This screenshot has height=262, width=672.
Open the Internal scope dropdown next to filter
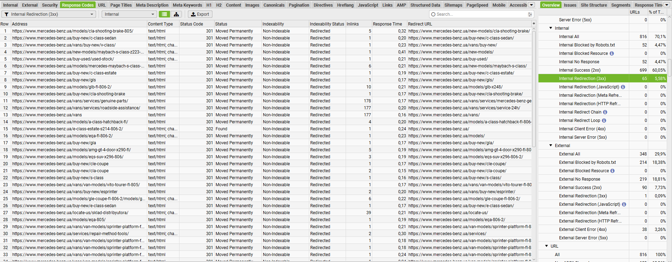click(x=129, y=14)
